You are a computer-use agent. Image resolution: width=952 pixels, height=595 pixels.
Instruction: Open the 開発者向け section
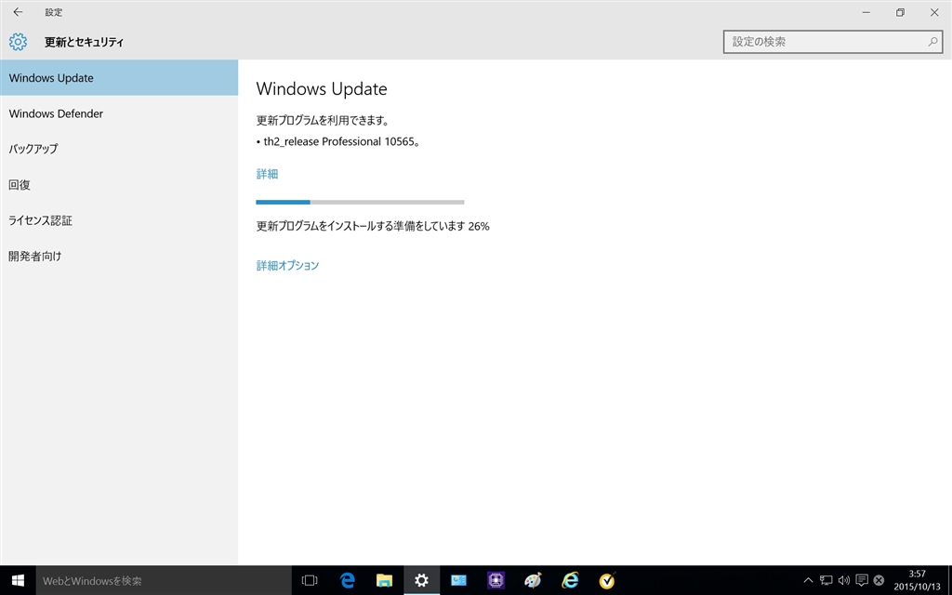pos(119,257)
